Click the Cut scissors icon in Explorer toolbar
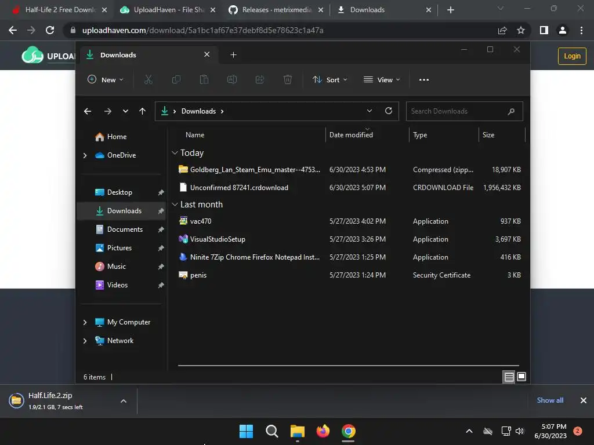 pyautogui.click(x=148, y=79)
